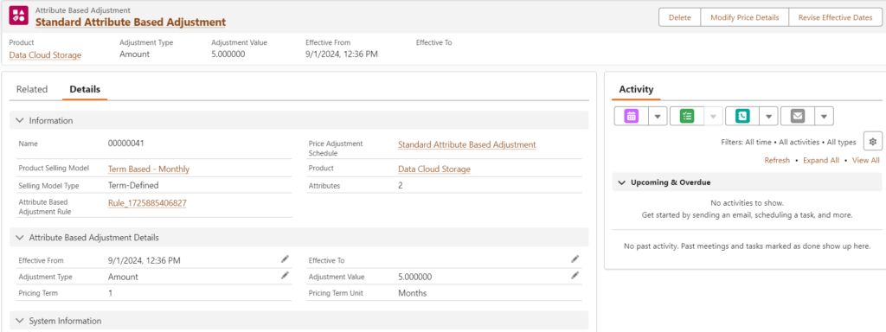This screenshot has height=332, width=886.
Task: Click the Details section Adjustment Type value Amount
Action: pyautogui.click(x=123, y=277)
